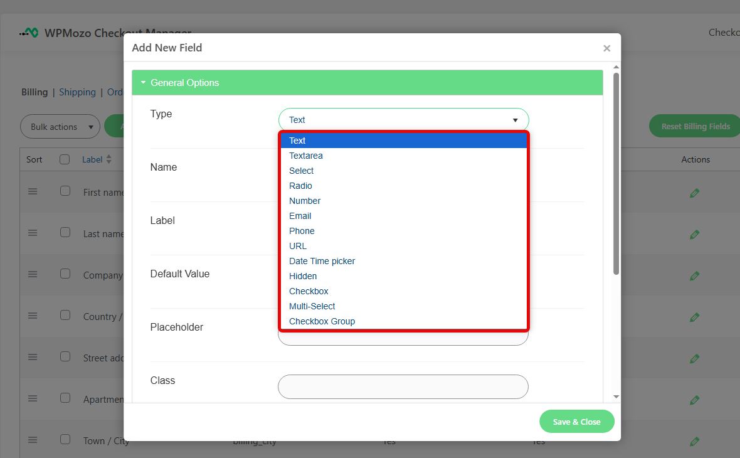Image resolution: width=740 pixels, height=458 pixels.
Task: Check the Apartment row checkbox
Action: [x=65, y=398]
